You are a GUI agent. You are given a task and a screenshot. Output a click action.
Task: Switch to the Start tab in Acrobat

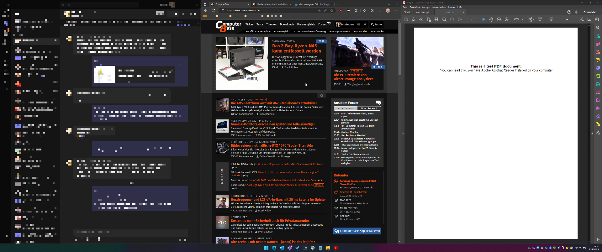[407, 12]
